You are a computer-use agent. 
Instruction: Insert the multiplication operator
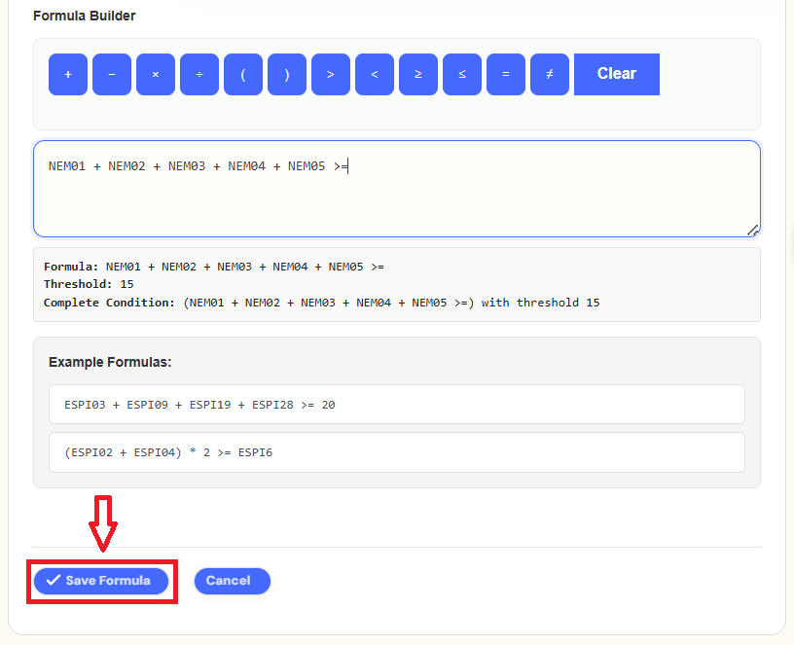click(156, 74)
